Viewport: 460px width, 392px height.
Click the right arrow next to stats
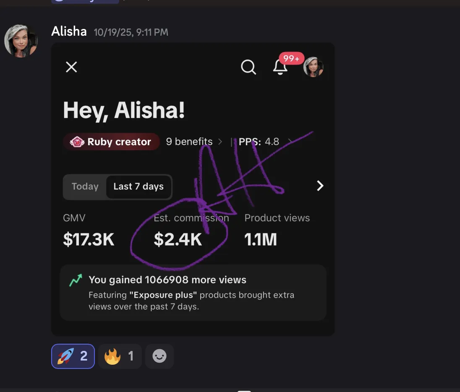click(320, 186)
